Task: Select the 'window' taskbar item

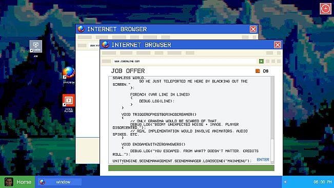Action: coord(60,182)
